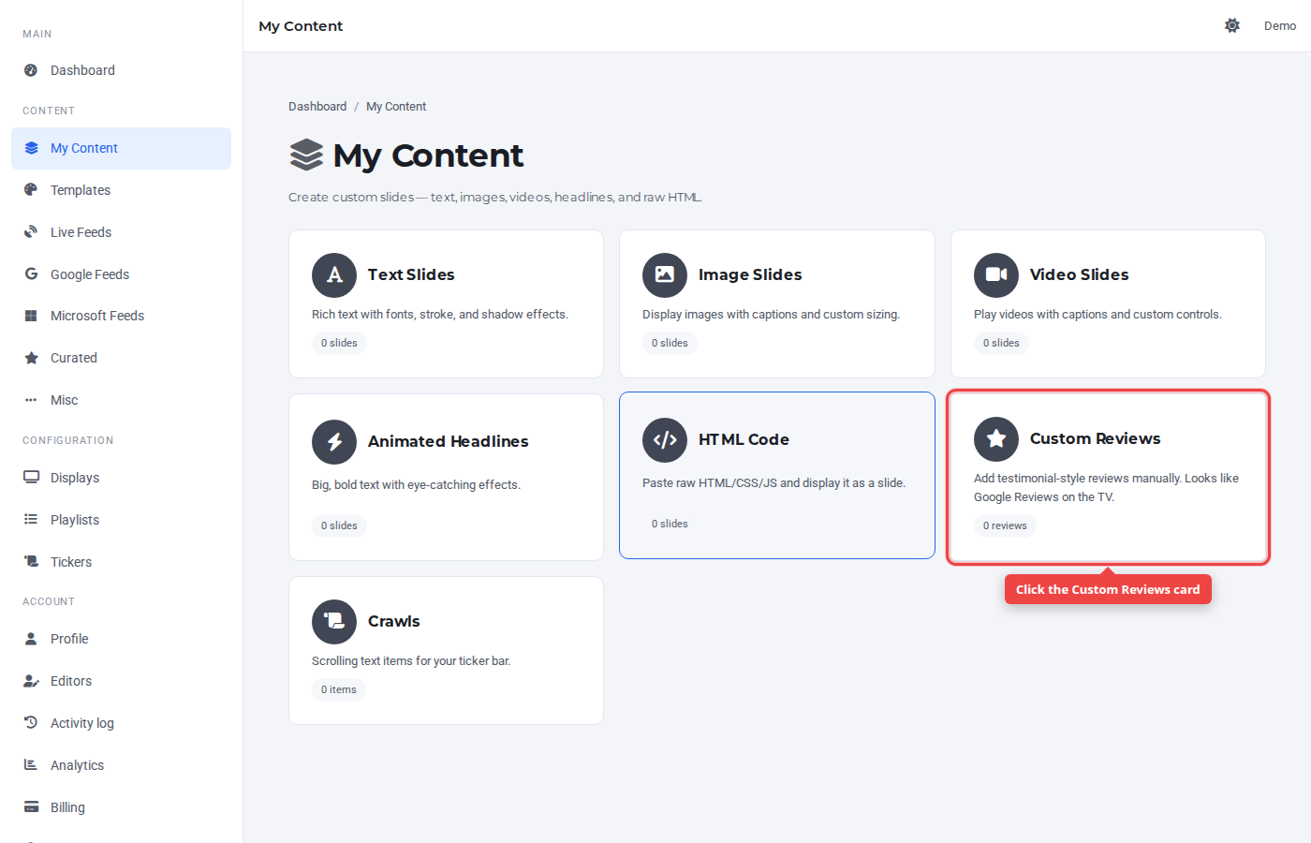1311x843 pixels.
Task: Open the Billing page
Action: click(x=122, y=807)
